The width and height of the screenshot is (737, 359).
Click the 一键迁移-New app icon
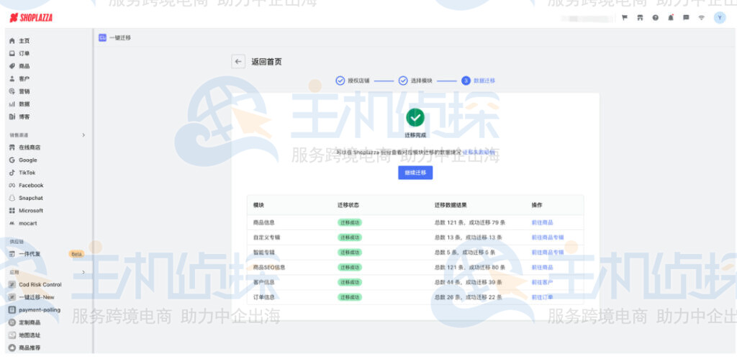coord(13,297)
